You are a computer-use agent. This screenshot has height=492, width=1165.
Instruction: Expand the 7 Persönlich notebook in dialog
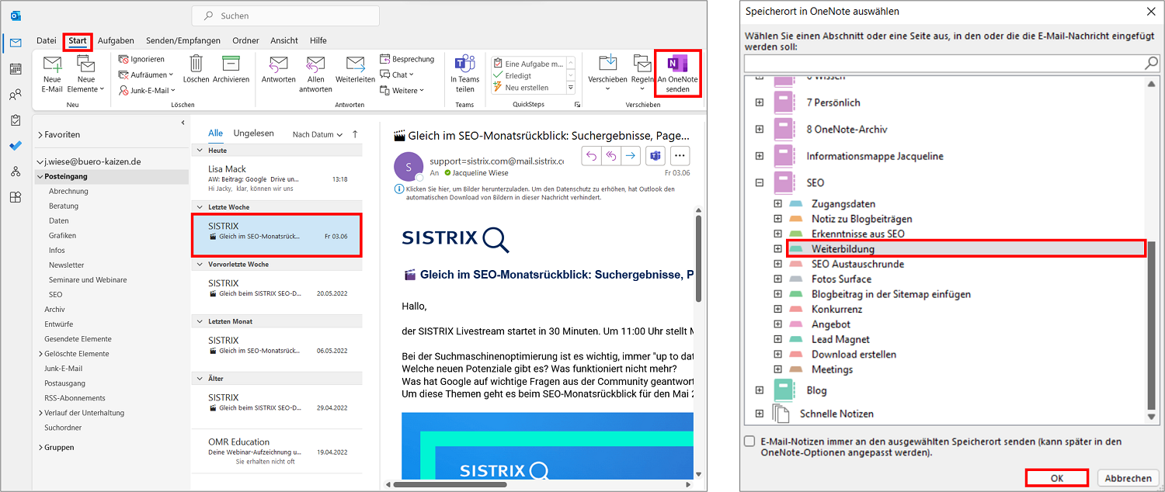(x=759, y=102)
